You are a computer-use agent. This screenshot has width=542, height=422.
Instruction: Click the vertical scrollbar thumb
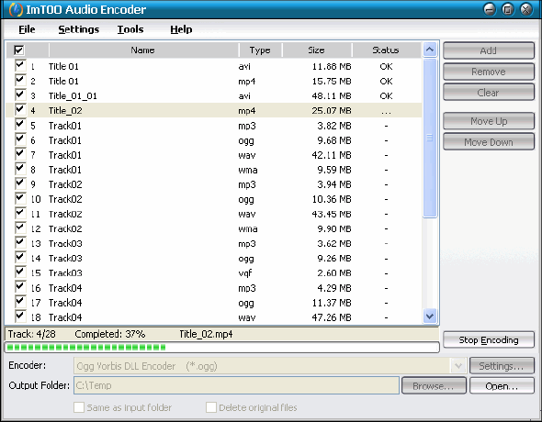pos(430,138)
